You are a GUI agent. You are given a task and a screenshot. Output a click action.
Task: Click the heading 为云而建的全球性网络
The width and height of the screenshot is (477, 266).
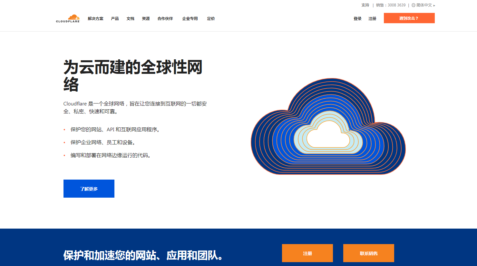coord(133,76)
